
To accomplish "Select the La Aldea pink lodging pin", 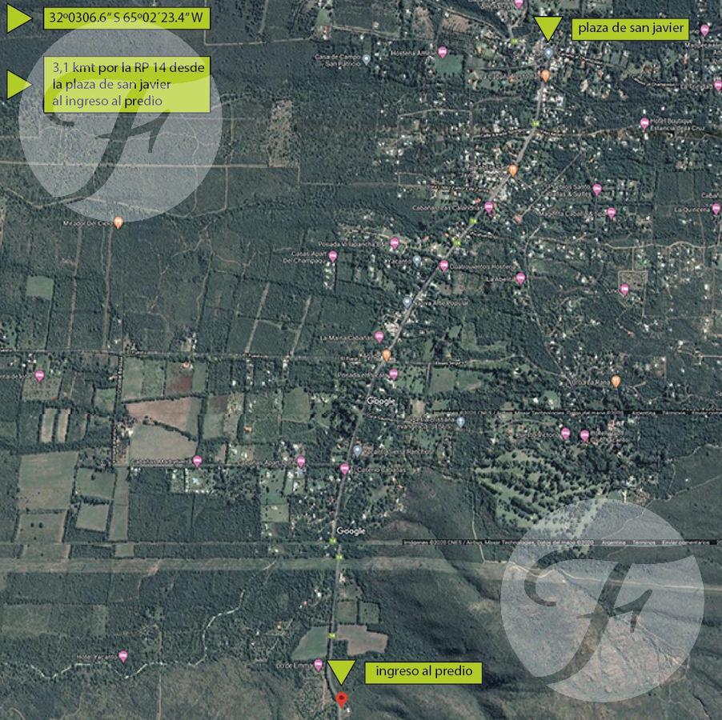I will (x=520, y=278).
